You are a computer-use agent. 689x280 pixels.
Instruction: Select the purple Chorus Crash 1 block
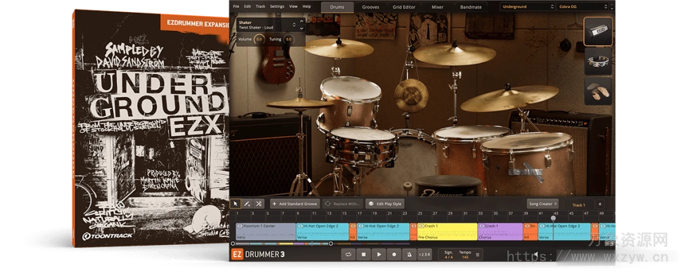coord(501,232)
